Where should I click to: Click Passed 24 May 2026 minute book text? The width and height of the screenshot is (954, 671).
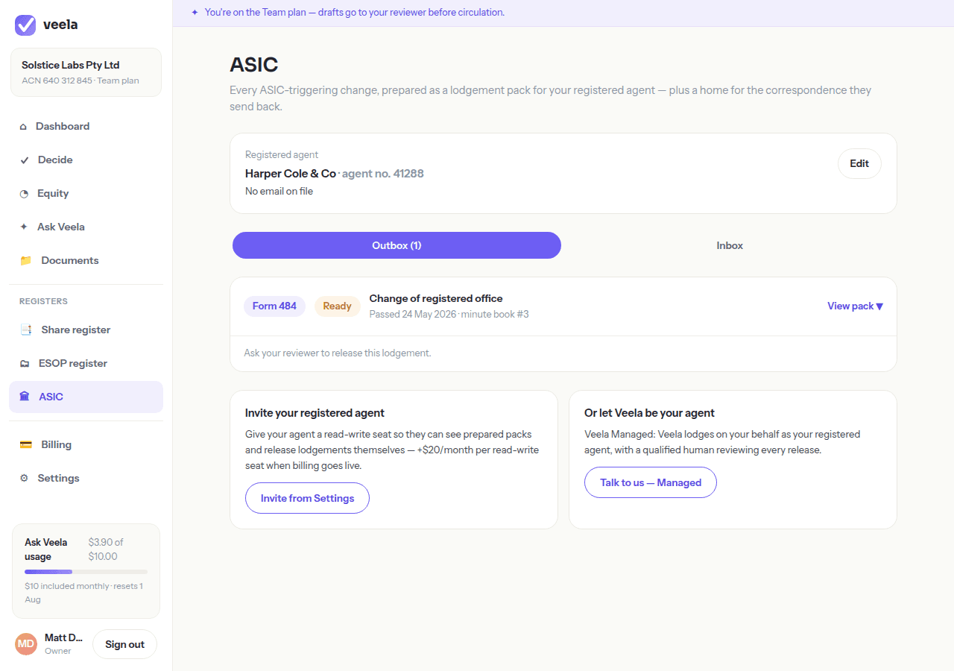(x=449, y=315)
